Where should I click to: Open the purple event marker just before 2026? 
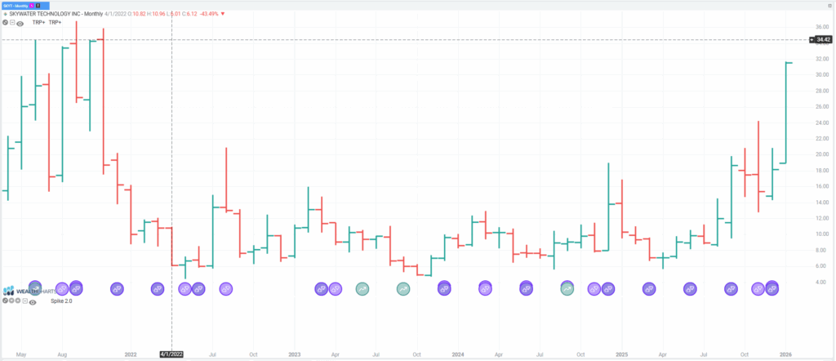(x=772, y=288)
